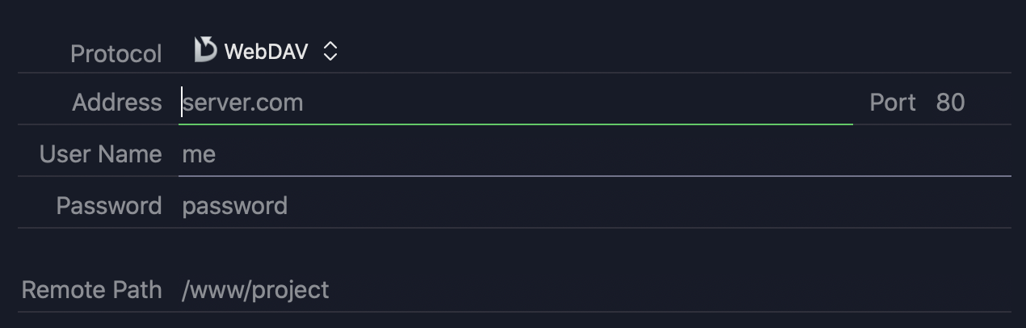Click the server.com placeholder text
This screenshot has width=1026, height=328.
tap(243, 103)
